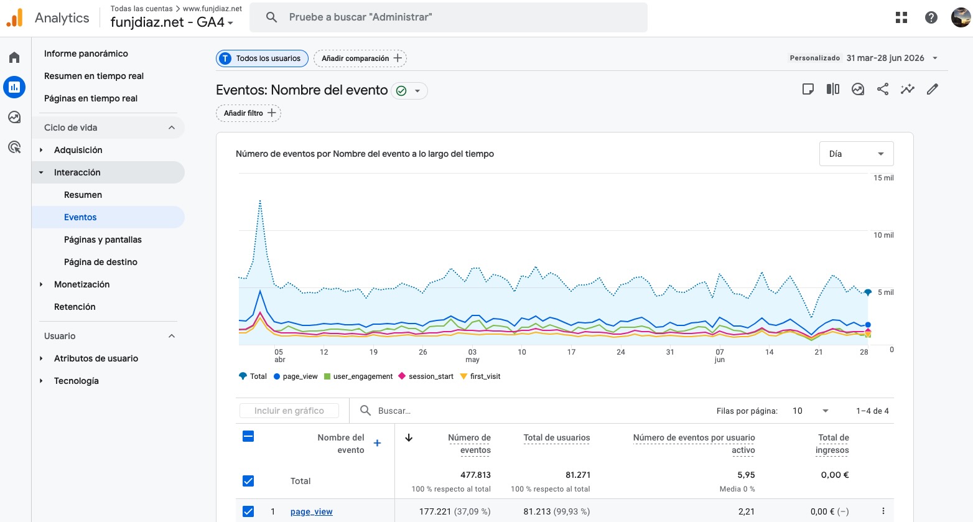
Task: Collapse the Usuario section
Action: [172, 336]
